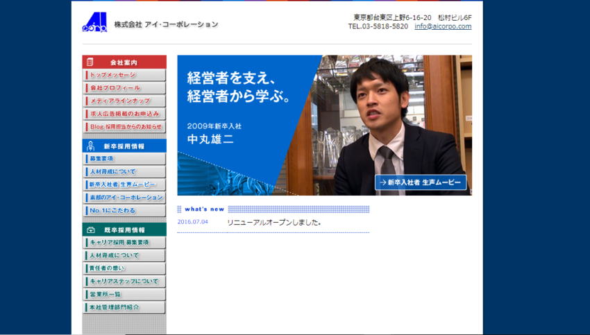Screen dimensions: 590x335
Task: Click the 会社案内 red section header
Action: tap(124, 62)
